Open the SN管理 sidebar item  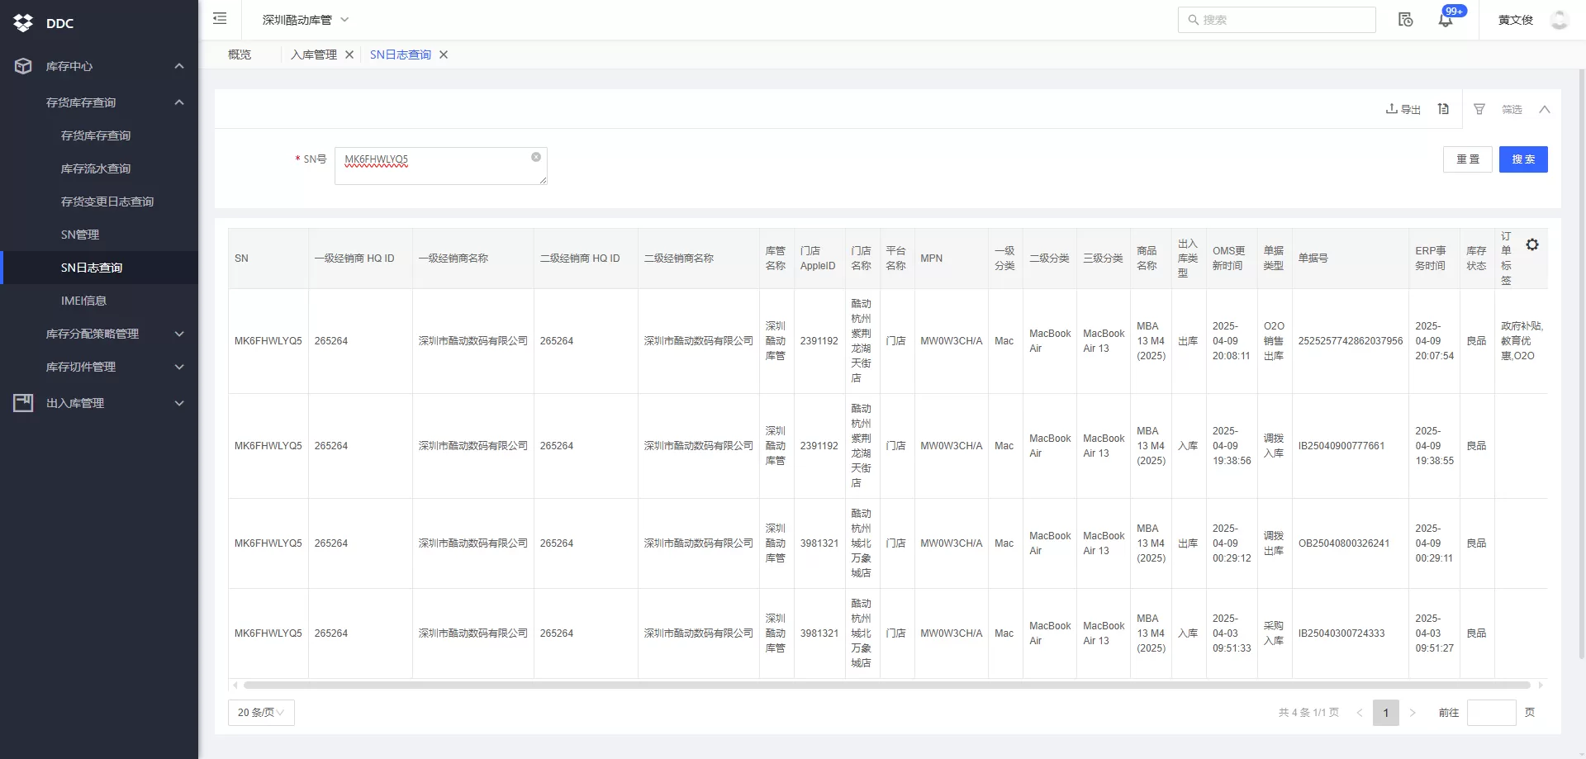tap(80, 235)
